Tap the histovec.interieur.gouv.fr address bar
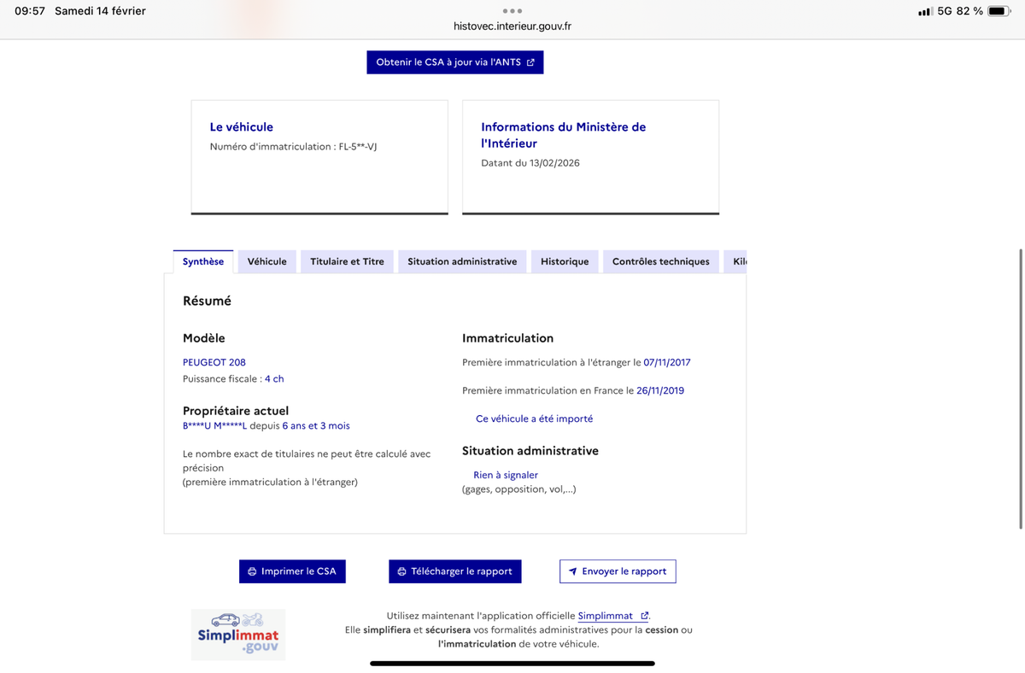 [x=512, y=26]
